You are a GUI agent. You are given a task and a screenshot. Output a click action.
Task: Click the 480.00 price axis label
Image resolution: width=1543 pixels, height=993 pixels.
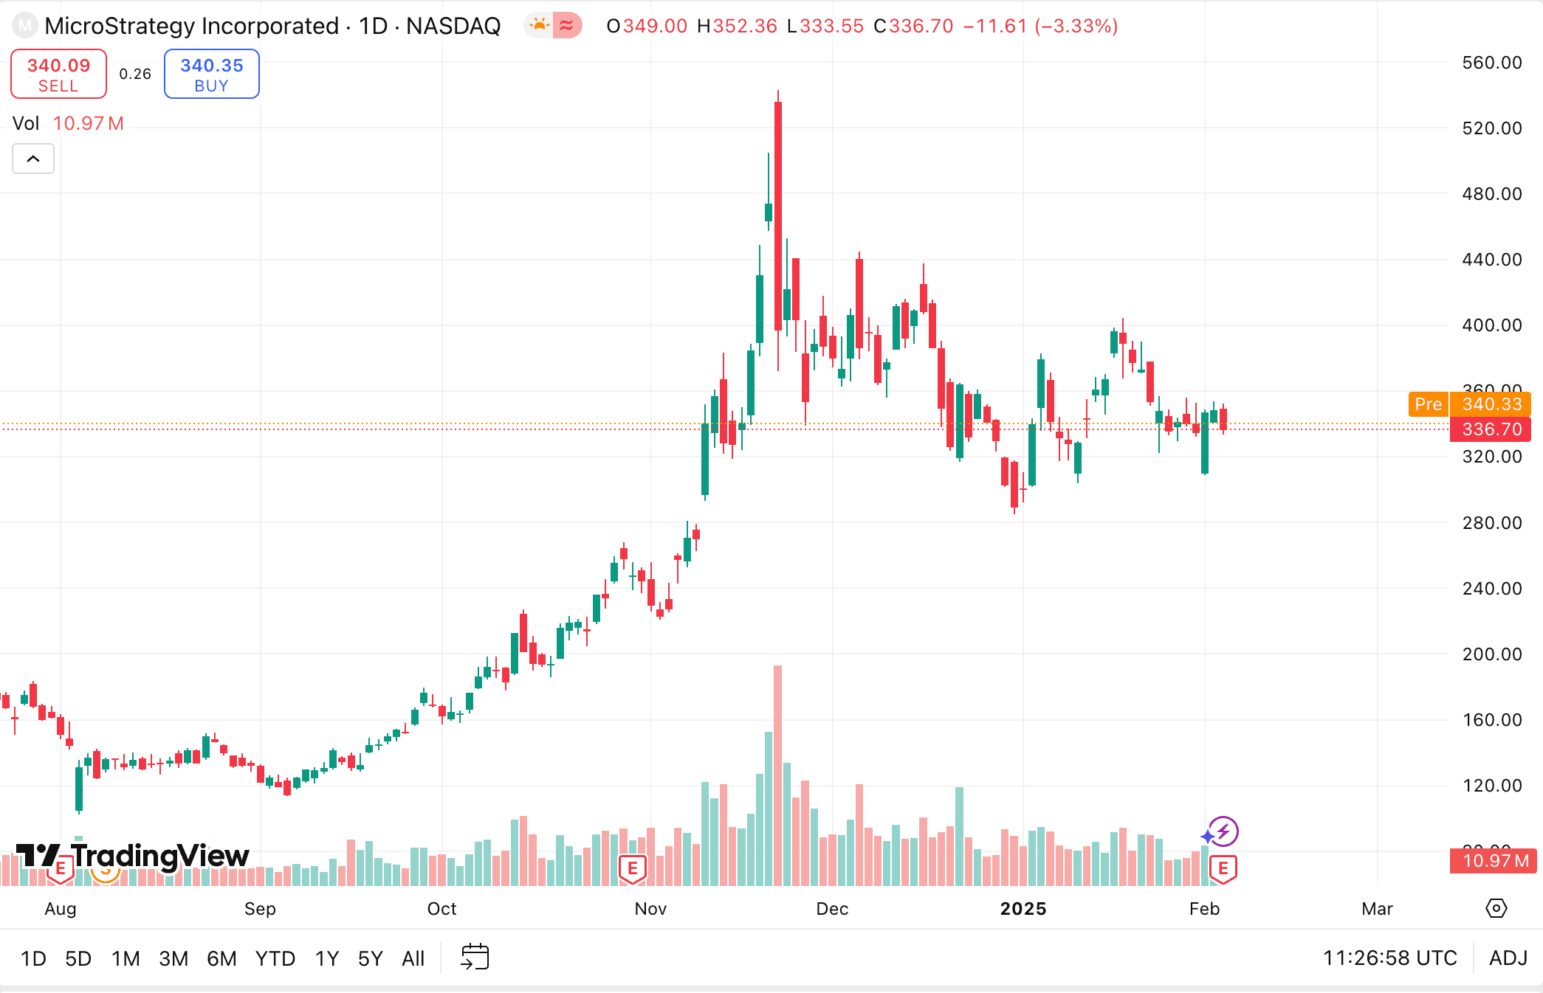1492,194
